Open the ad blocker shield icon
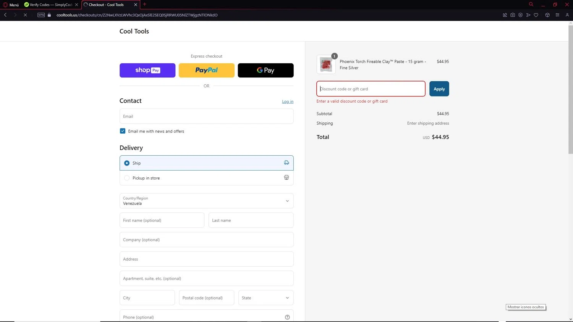 coord(520,15)
